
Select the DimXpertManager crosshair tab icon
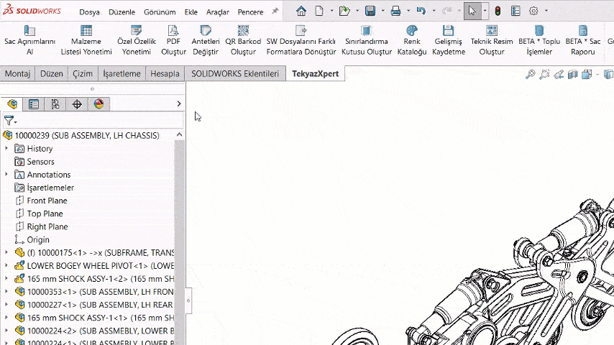(x=77, y=103)
